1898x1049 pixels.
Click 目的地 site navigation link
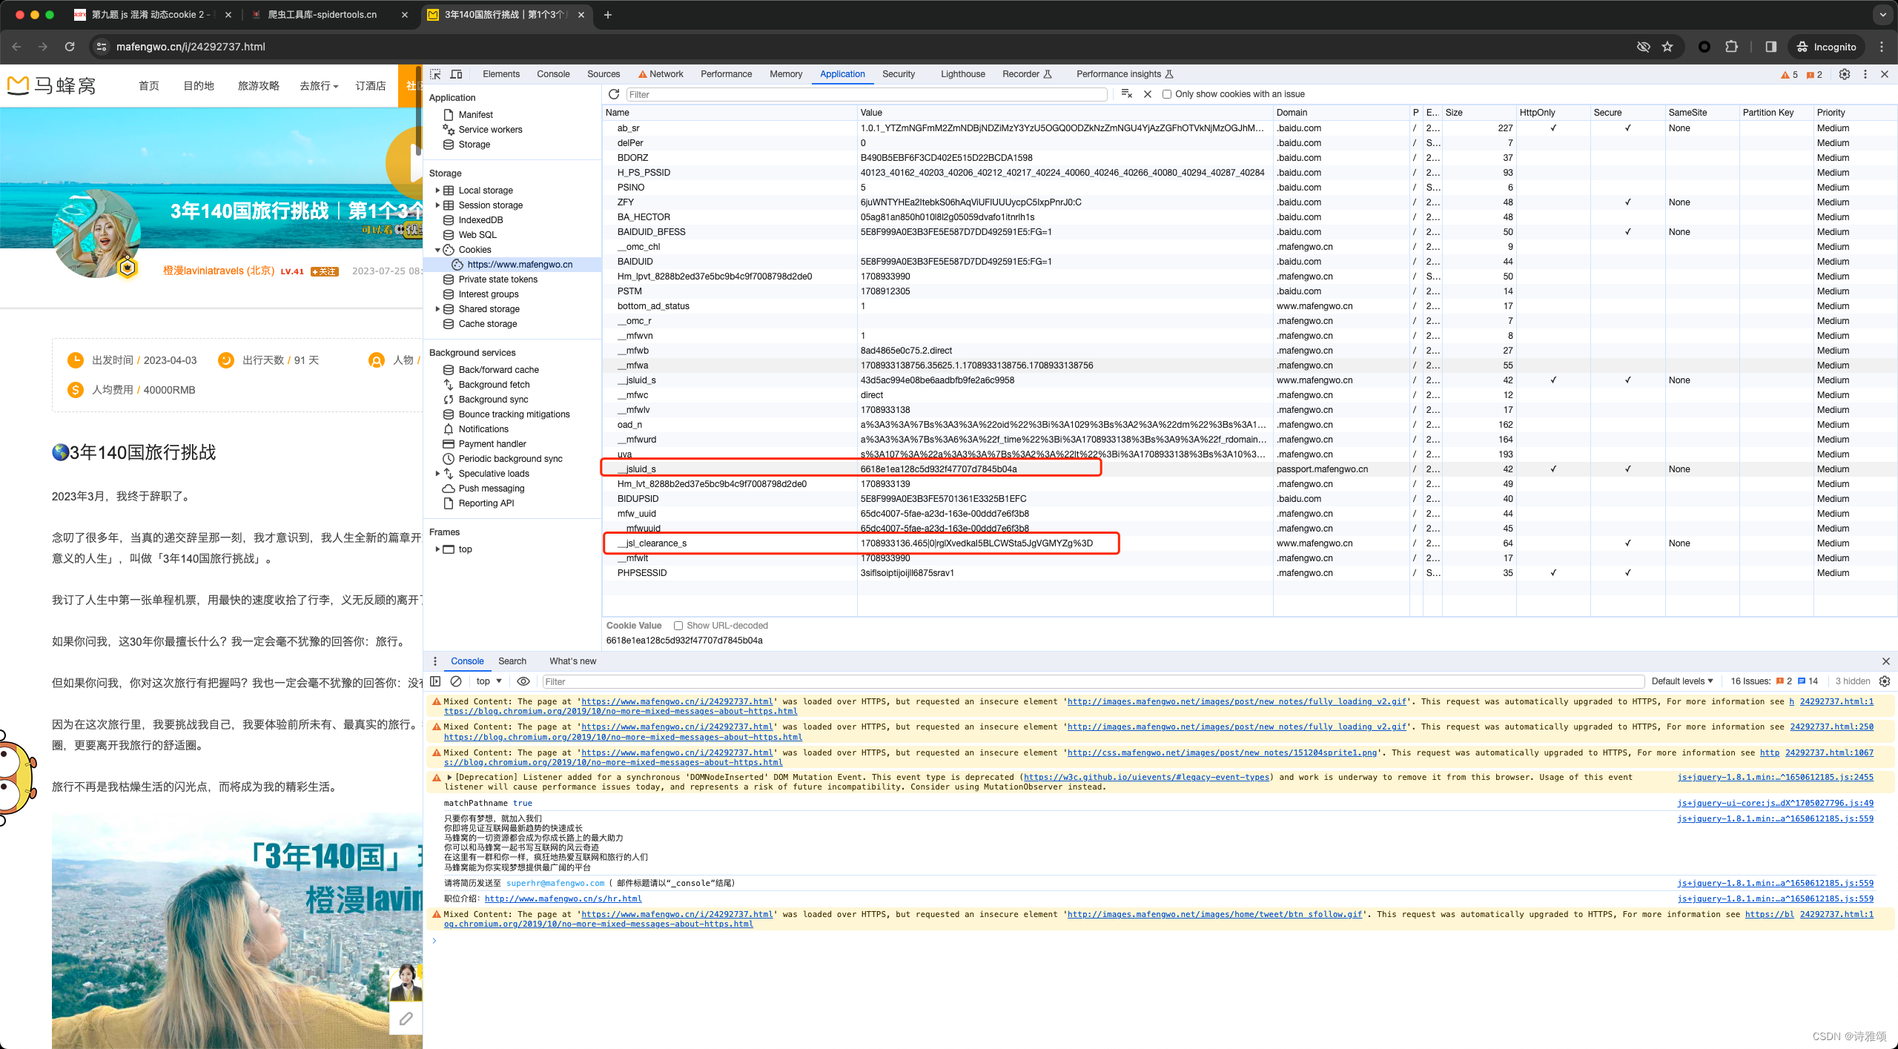(x=199, y=86)
